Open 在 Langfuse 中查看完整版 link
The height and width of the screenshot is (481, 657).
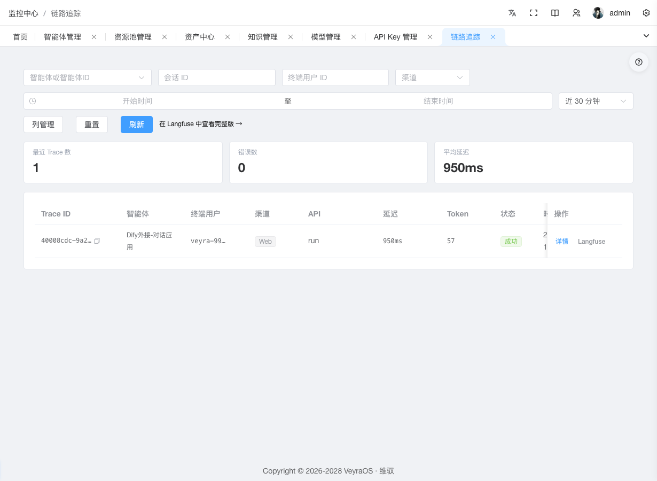pos(201,124)
